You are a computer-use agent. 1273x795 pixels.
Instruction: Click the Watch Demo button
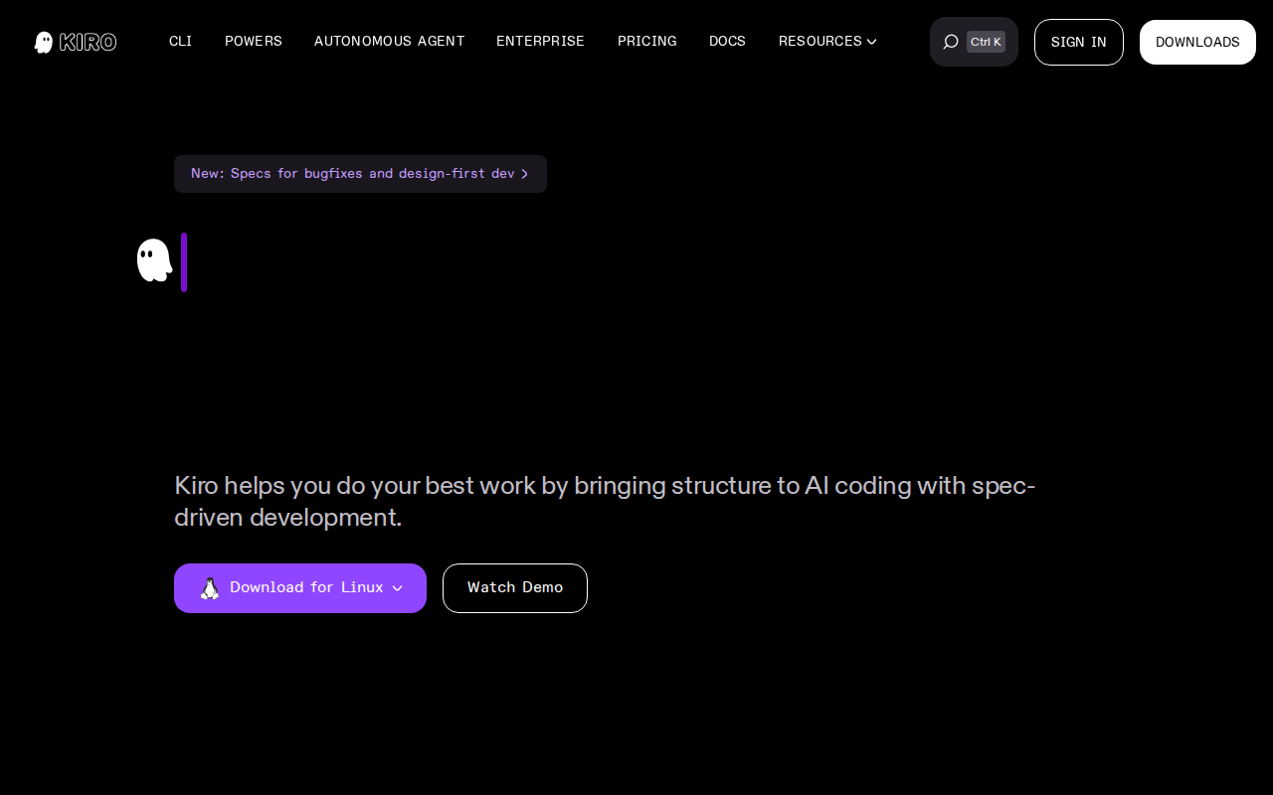(515, 588)
